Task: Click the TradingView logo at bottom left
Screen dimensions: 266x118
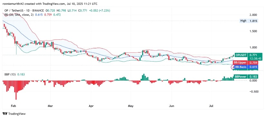Action: coord(14,114)
